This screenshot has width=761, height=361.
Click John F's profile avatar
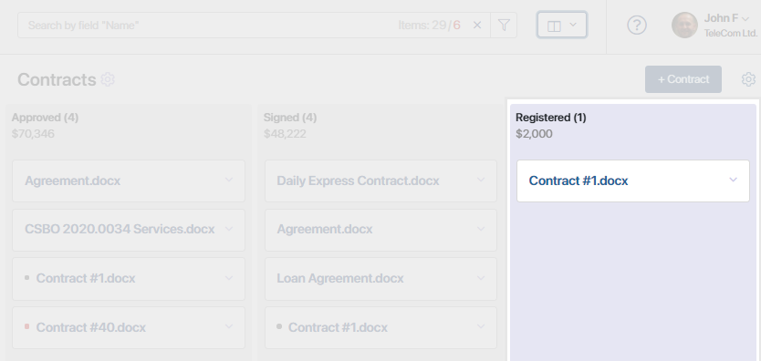[684, 25]
